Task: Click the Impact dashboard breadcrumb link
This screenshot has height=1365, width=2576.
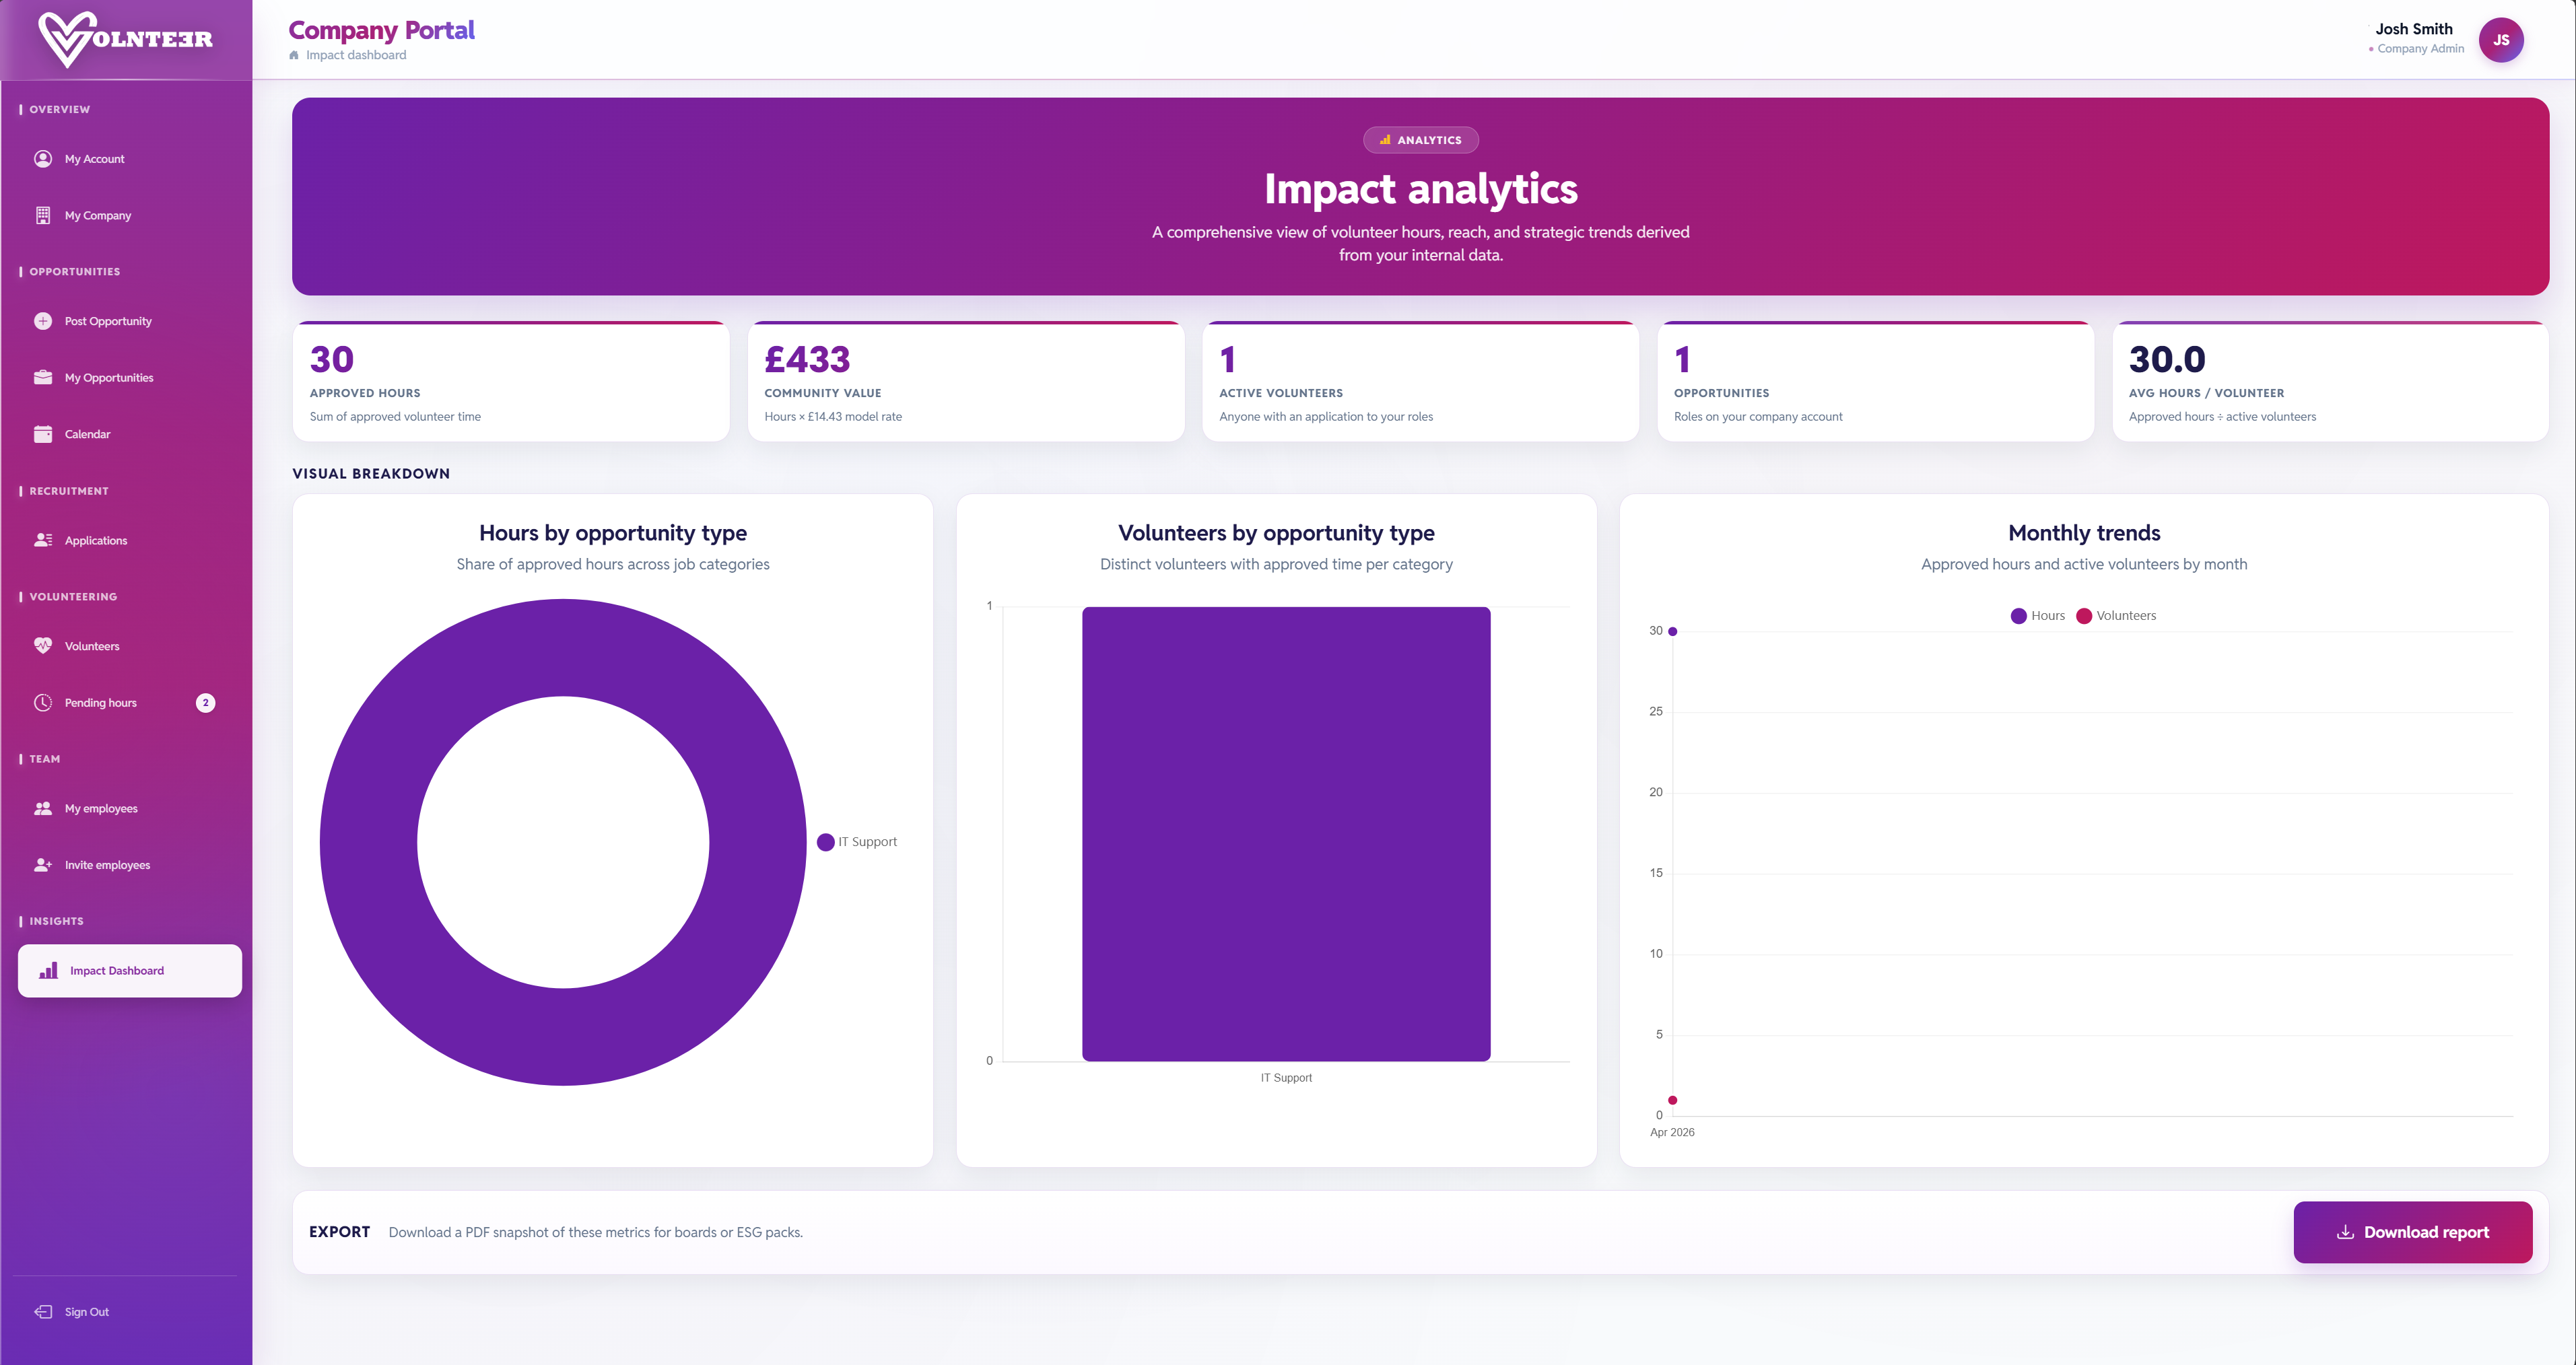Action: (356, 55)
